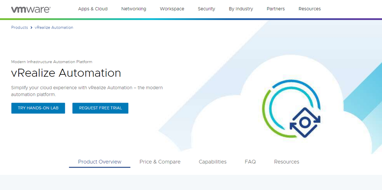The height and width of the screenshot is (190, 382).
Task: Click the TRY HANDS-ON LAB button
Action: click(38, 108)
